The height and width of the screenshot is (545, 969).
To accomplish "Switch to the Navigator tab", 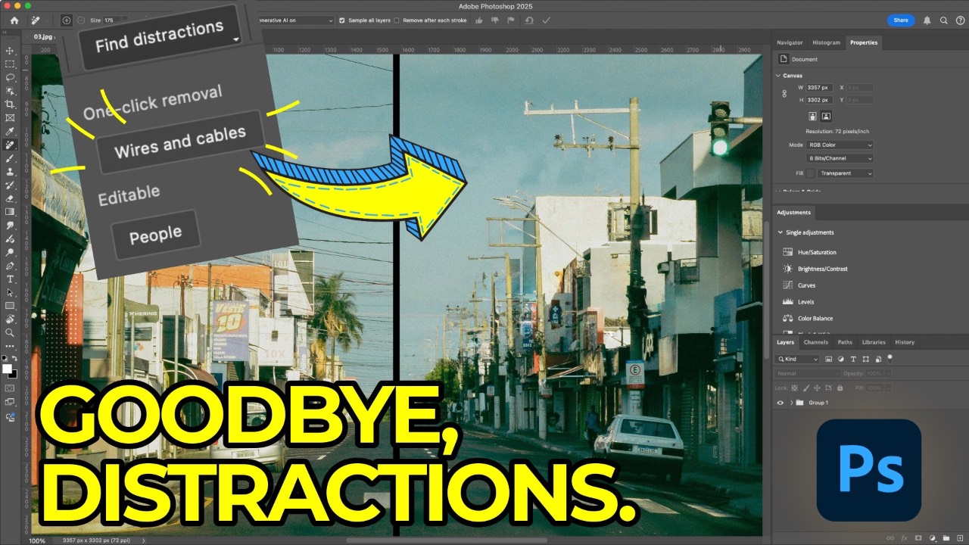I will click(x=790, y=42).
